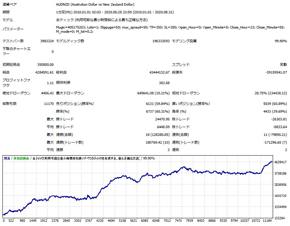This screenshot has height=226, width=290.
Task: Click the chart x-axis label 4230
Action: click(x=100, y=221)
